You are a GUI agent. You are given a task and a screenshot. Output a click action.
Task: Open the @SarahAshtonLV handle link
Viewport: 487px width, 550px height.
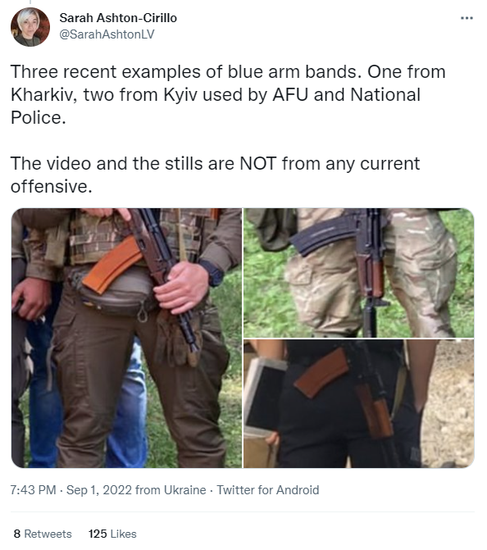107,34
